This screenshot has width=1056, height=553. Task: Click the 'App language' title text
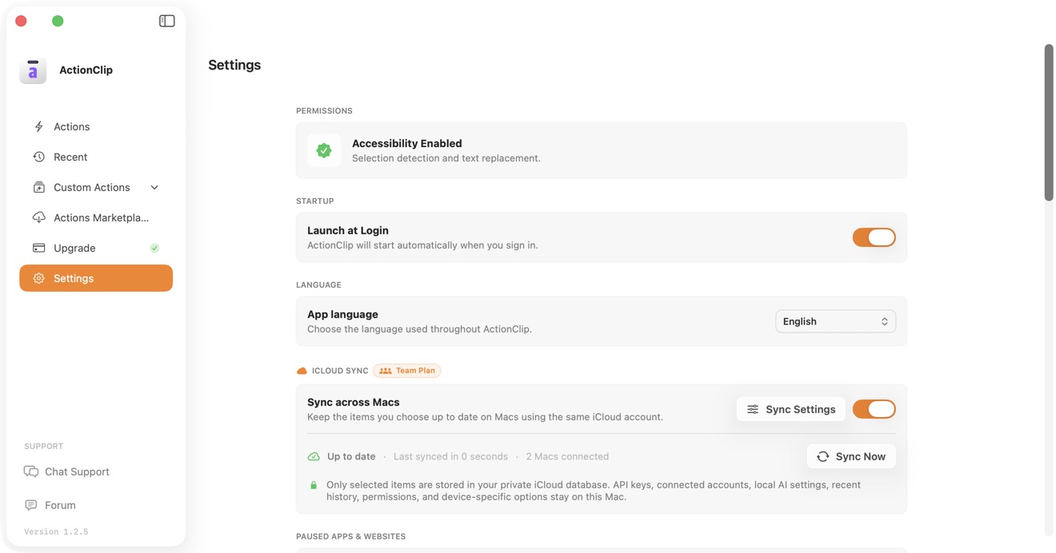[342, 314]
